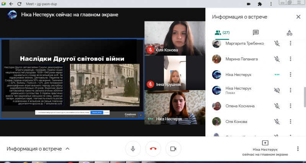The image size is (306, 163).
Task: Click presenter avatar in top banner
Action: click(x=12, y=15)
